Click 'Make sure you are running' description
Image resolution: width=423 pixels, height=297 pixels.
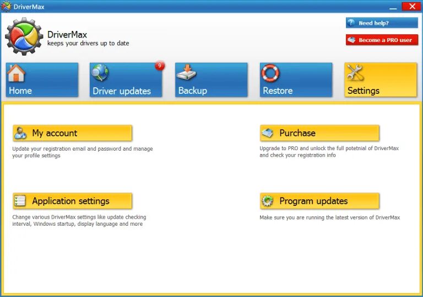(x=330, y=218)
